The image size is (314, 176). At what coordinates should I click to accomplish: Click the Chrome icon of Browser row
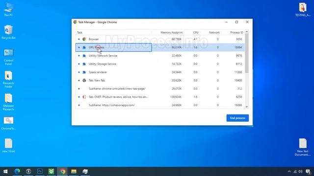[84, 39]
